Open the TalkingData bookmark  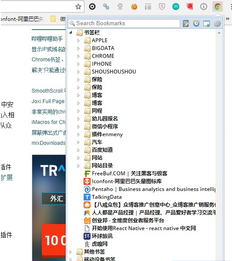pos(103,197)
